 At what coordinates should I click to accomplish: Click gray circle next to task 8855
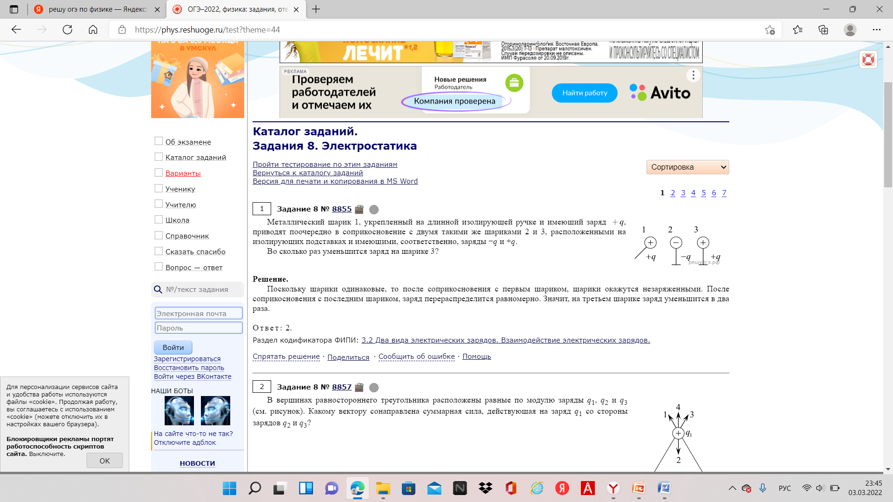tap(374, 210)
